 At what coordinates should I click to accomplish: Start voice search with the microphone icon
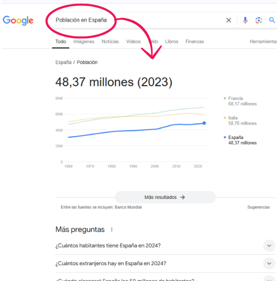pos(245,20)
